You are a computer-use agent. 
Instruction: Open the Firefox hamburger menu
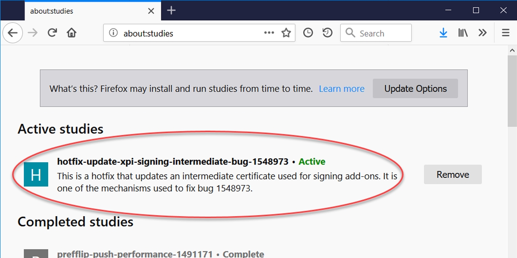coord(506,33)
